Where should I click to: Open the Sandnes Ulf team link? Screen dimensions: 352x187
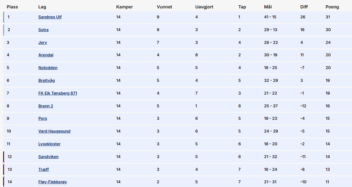50,17
